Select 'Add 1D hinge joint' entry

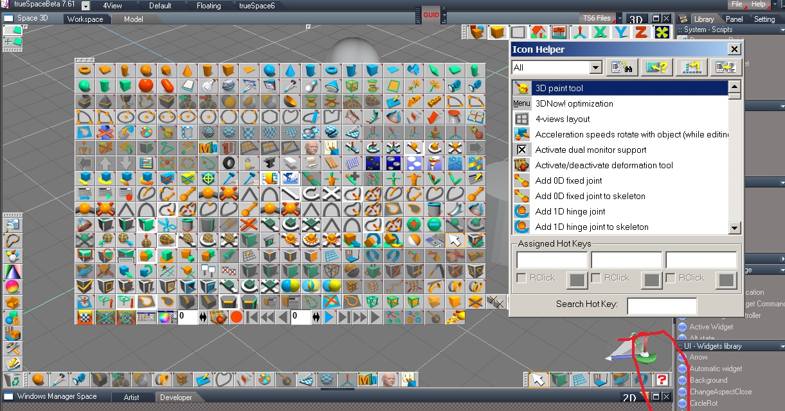[570, 211]
